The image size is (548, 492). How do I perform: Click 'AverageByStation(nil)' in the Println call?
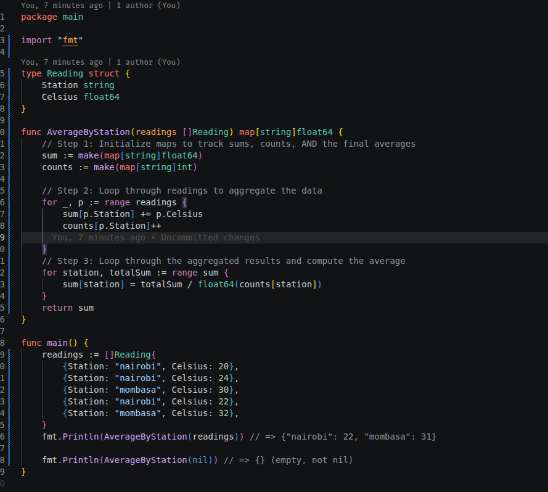158,460
